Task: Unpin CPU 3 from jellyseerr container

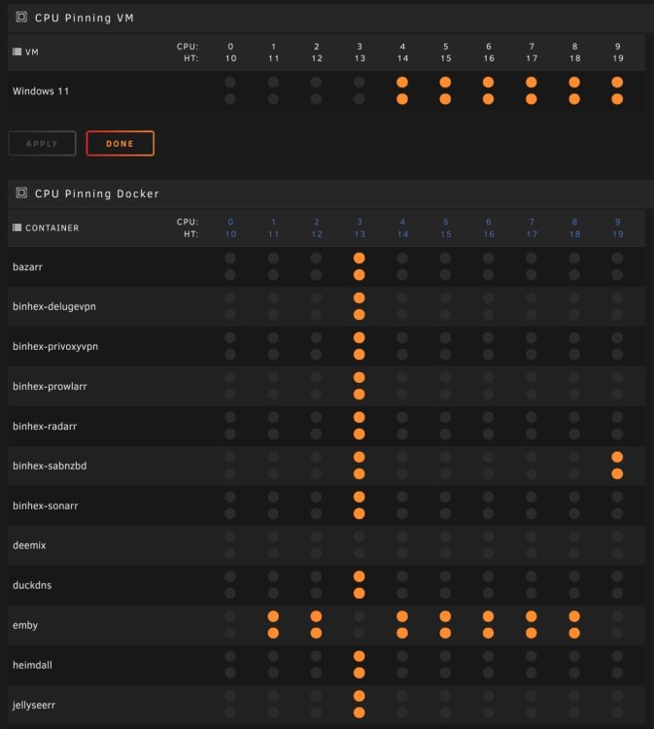Action: pyautogui.click(x=359, y=696)
